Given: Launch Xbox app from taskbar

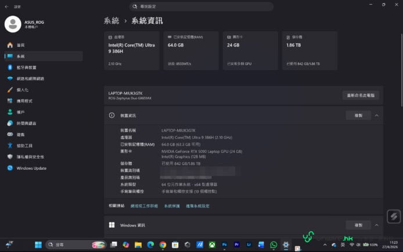Looking at the screenshot, I should pos(212,245).
